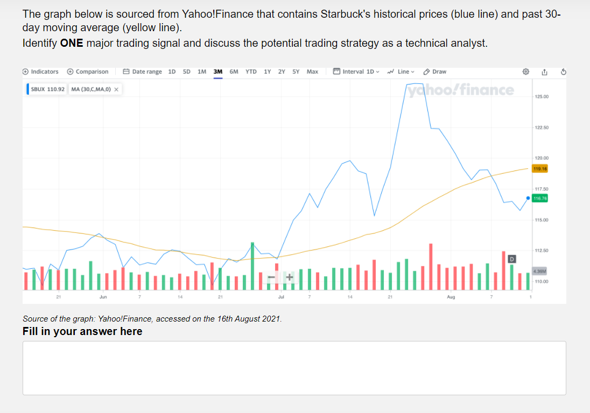Screen dimensions: 590x413
Task: Click the Indicators plus icon
Action: click(x=26, y=72)
